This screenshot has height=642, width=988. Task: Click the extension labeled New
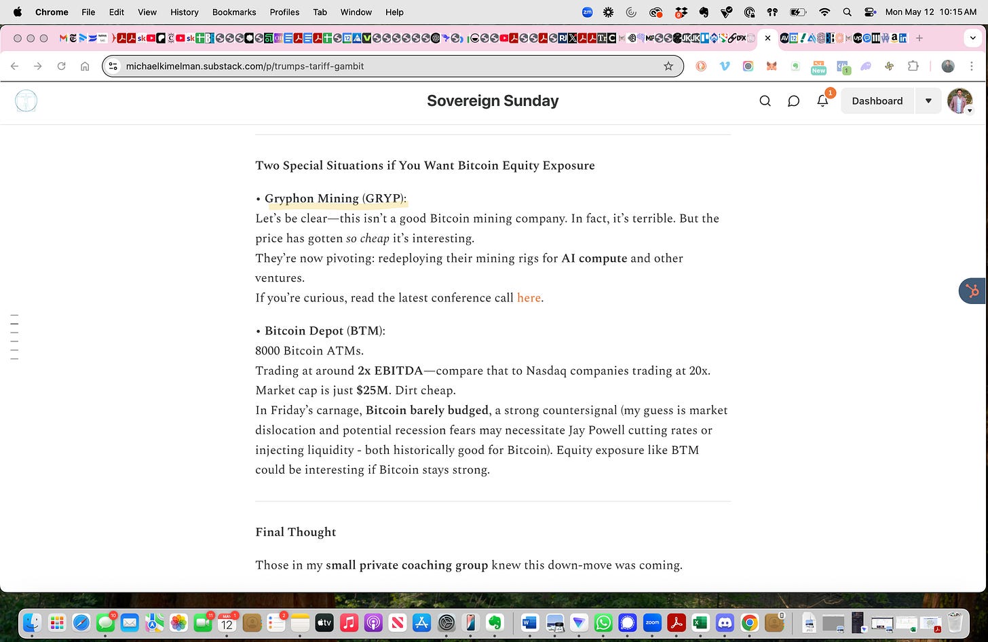click(818, 67)
